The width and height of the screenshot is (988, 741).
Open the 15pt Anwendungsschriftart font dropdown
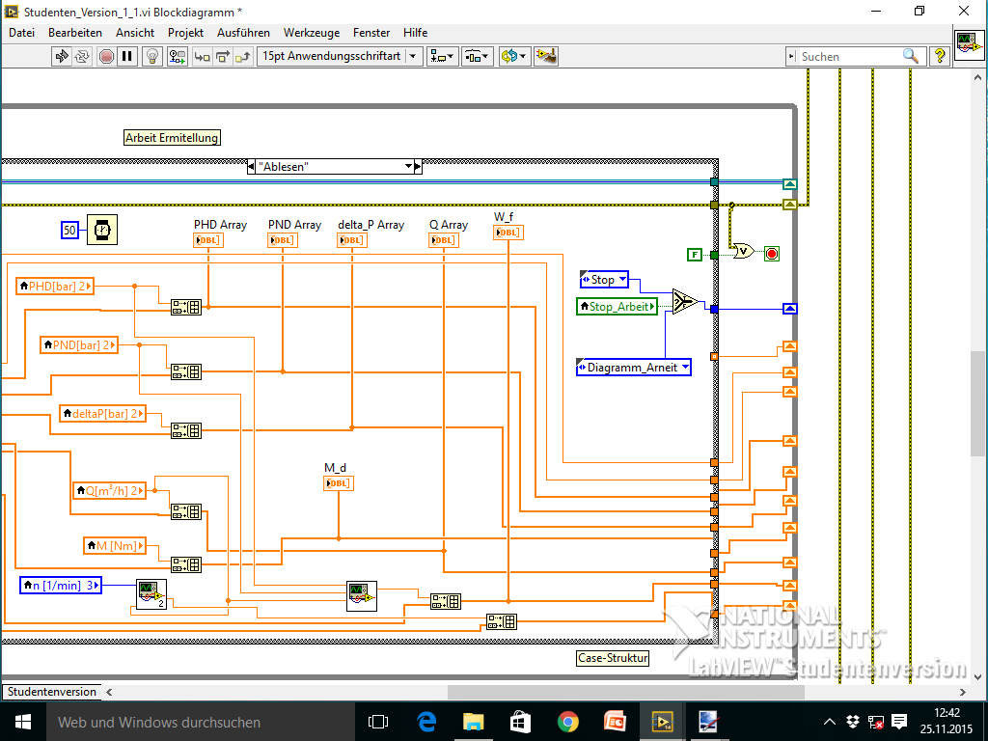coord(414,56)
